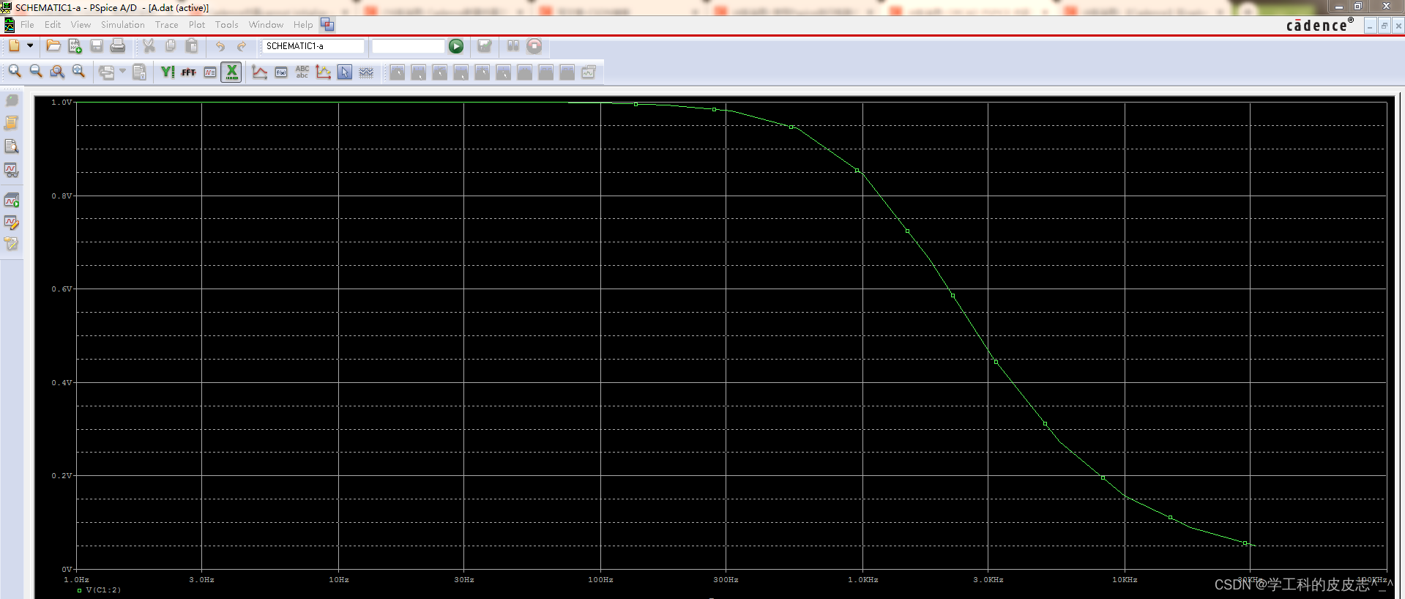Toggle the log X axis button
The width and height of the screenshot is (1405, 599).
click(231, 72)
